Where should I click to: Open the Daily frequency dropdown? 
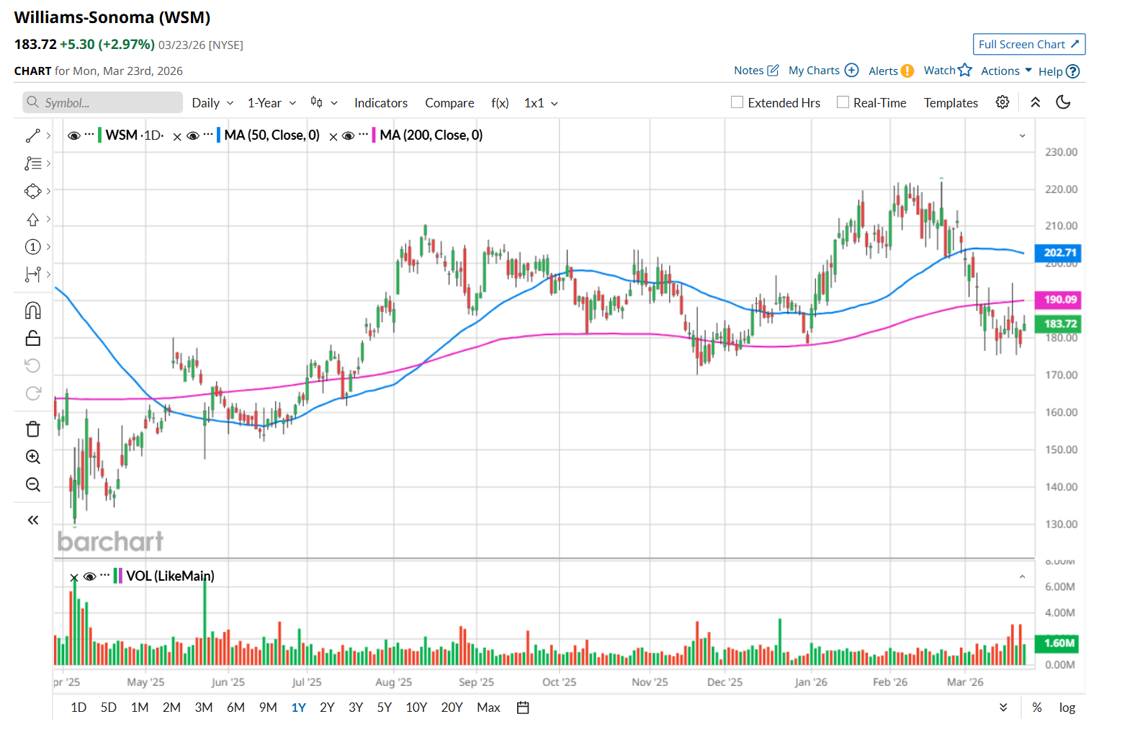click(x=212, y=103)
